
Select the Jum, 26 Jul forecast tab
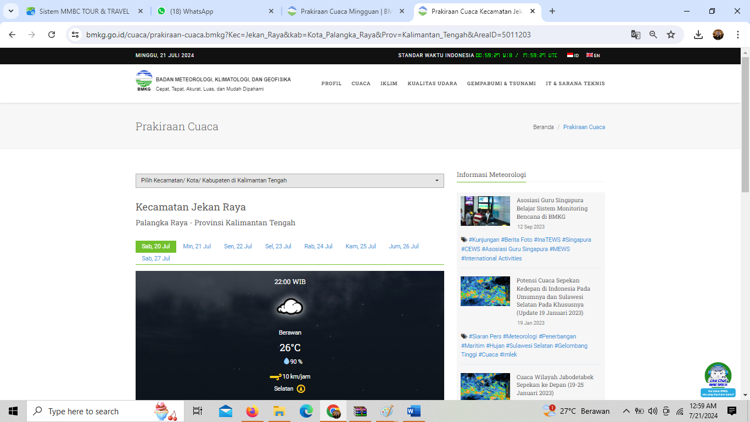pos(404,246)
